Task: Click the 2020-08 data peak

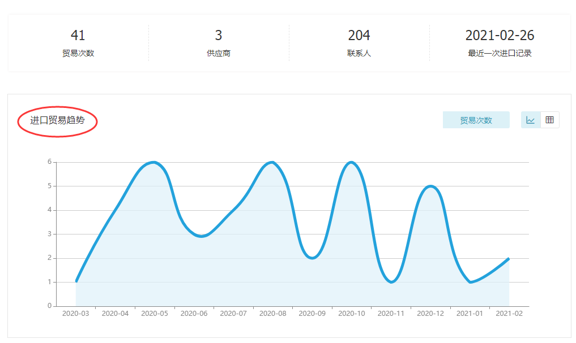Action: pos(270,162)
